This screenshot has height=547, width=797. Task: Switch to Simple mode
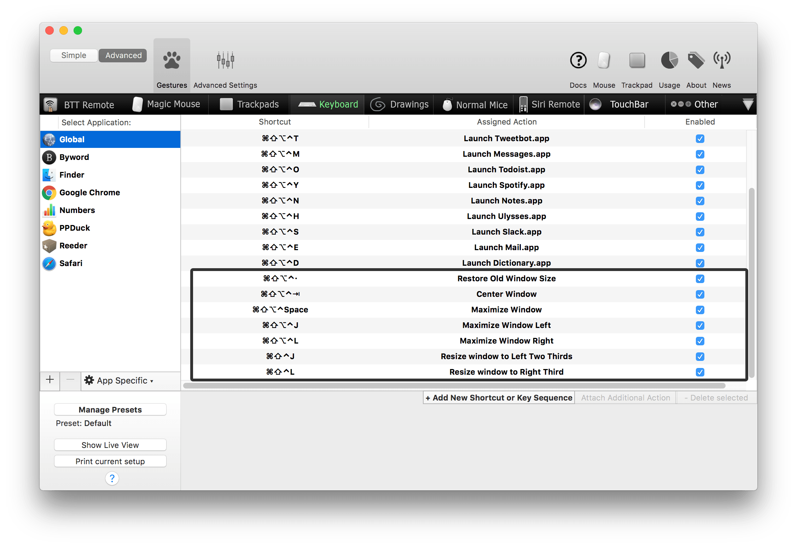74,56
